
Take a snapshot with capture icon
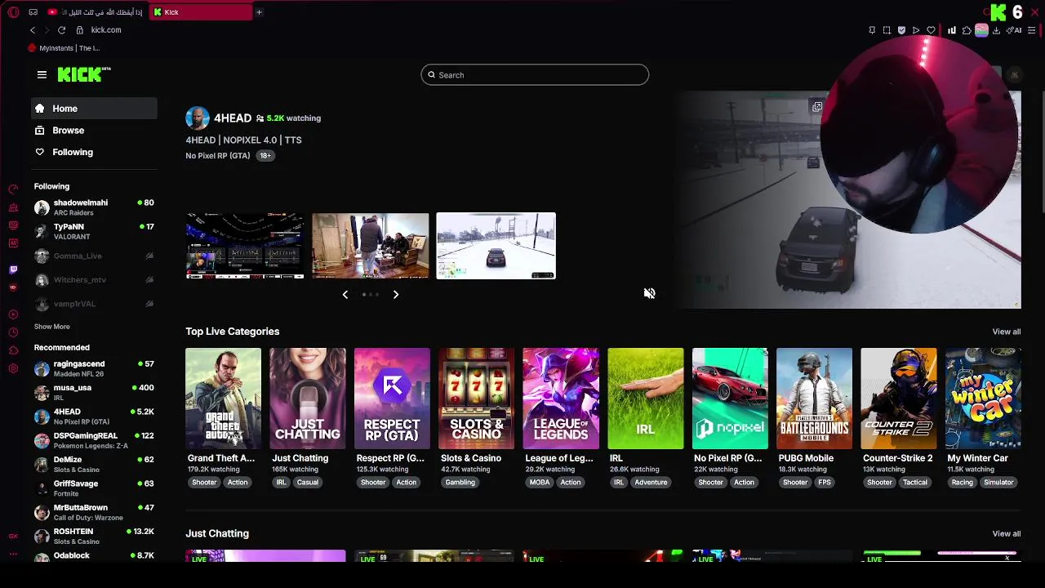pos(887,30)
